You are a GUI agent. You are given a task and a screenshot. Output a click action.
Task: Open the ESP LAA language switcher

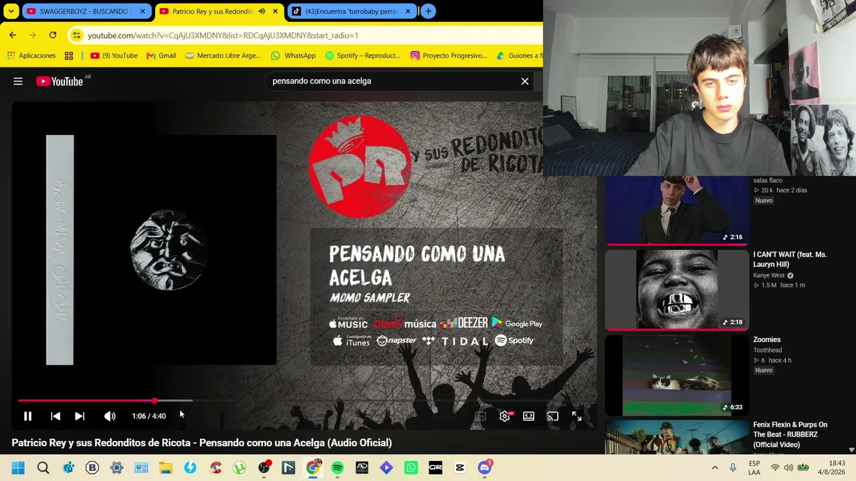[754, 468]
